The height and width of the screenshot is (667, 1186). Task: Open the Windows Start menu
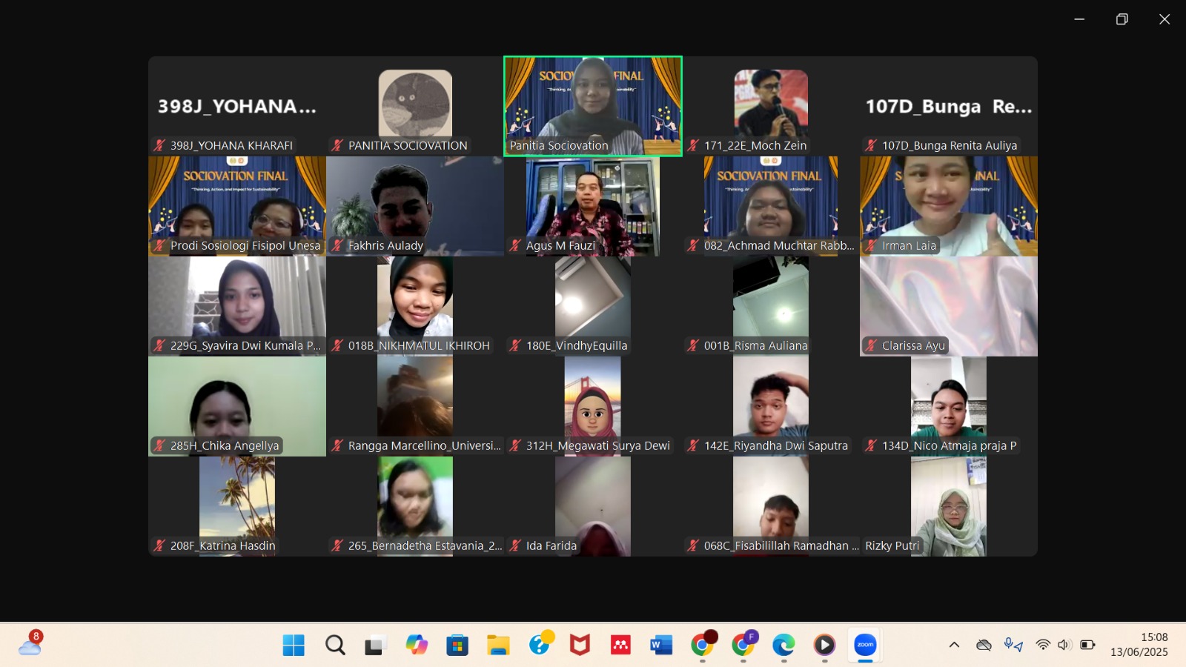(294, 645)
